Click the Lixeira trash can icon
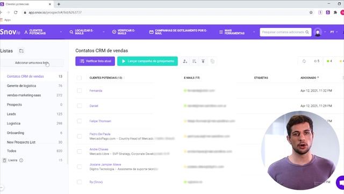The width and height of the screenshot is (344, 194). (x=4, y=160)
